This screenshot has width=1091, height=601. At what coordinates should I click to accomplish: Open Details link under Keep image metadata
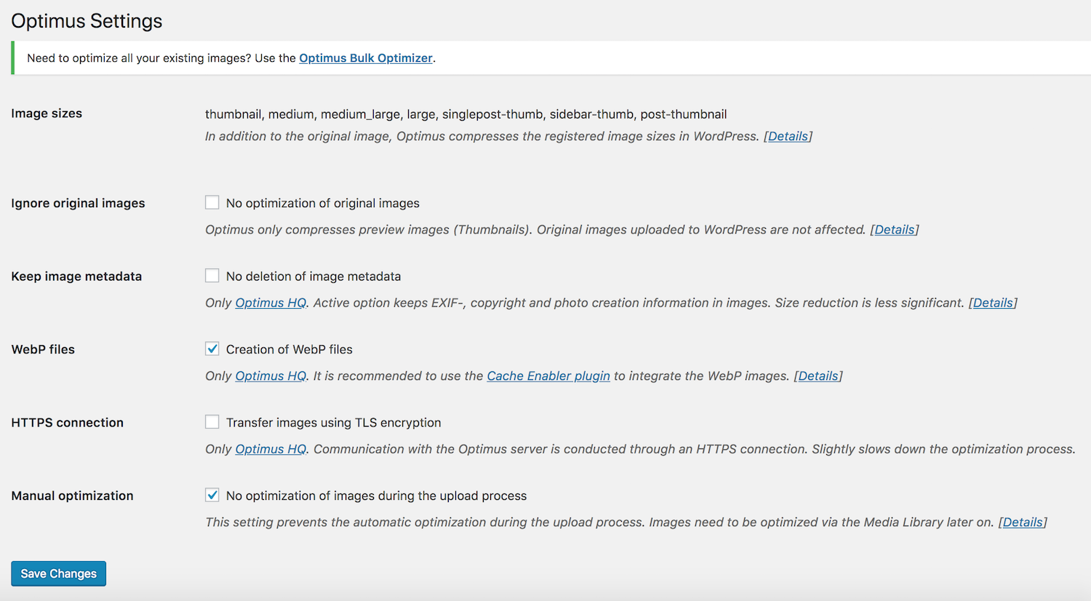click(993, 303)
